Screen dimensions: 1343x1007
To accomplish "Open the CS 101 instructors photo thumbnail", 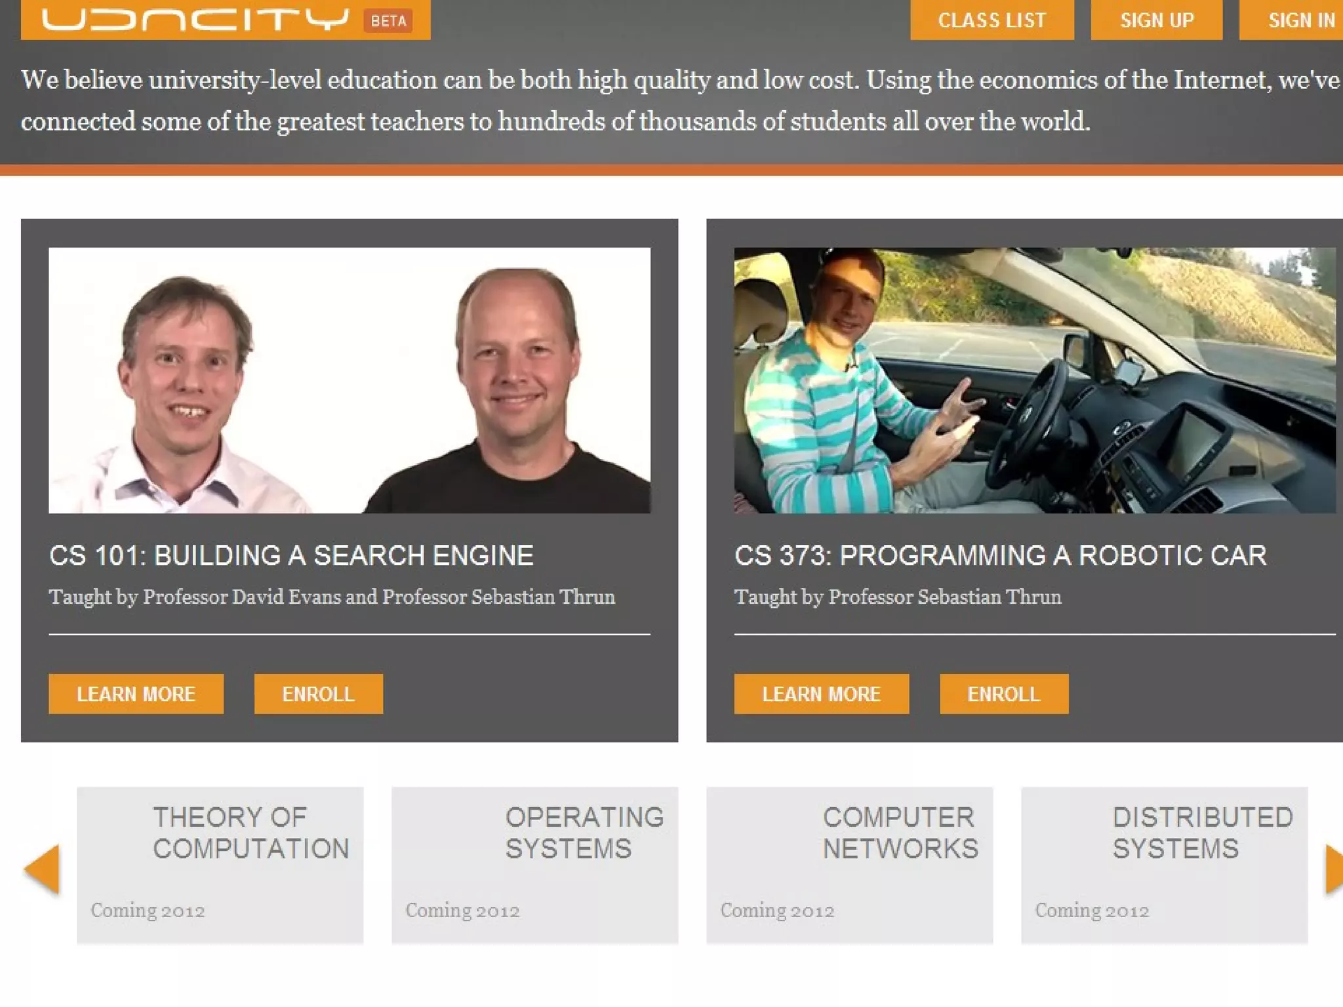I will (350, 380).
